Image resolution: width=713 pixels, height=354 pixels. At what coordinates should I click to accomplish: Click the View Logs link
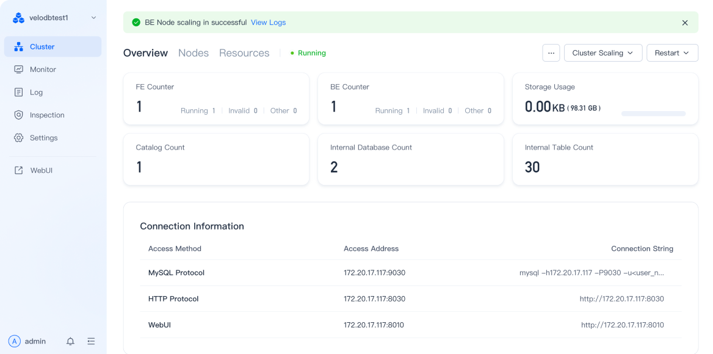click(x=268, y=22)
